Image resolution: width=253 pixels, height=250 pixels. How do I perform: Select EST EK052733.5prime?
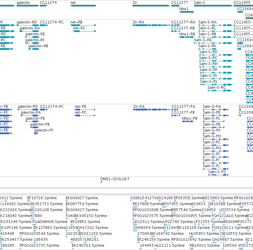(x=33, y=207)
